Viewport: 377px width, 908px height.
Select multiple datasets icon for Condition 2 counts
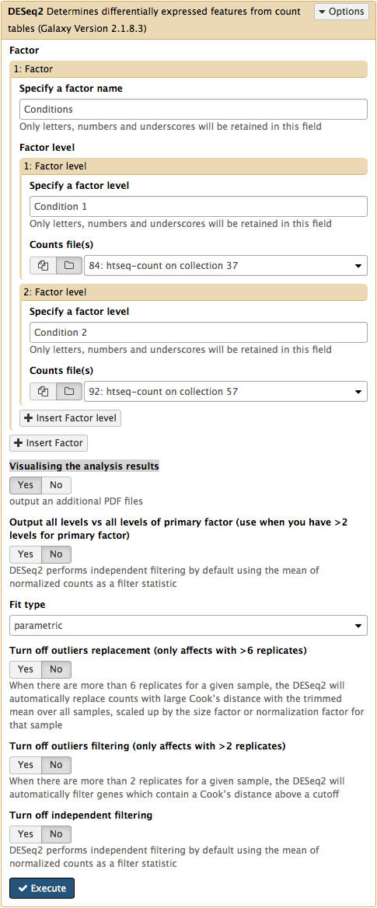point(43,392)
